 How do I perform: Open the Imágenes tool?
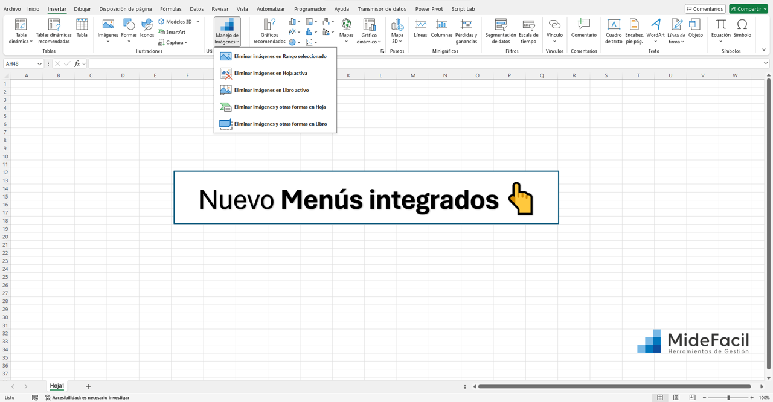click(107, 31)
